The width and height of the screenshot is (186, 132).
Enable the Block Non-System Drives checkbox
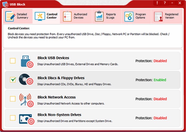tap(13, 118)
